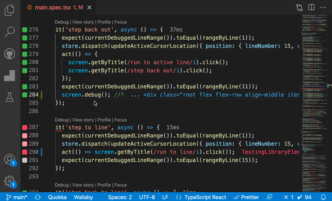The height and width of the screenshot is (201, 332).
Task: Click the white uncovered indicator on line 291
Action: [25, 160]
